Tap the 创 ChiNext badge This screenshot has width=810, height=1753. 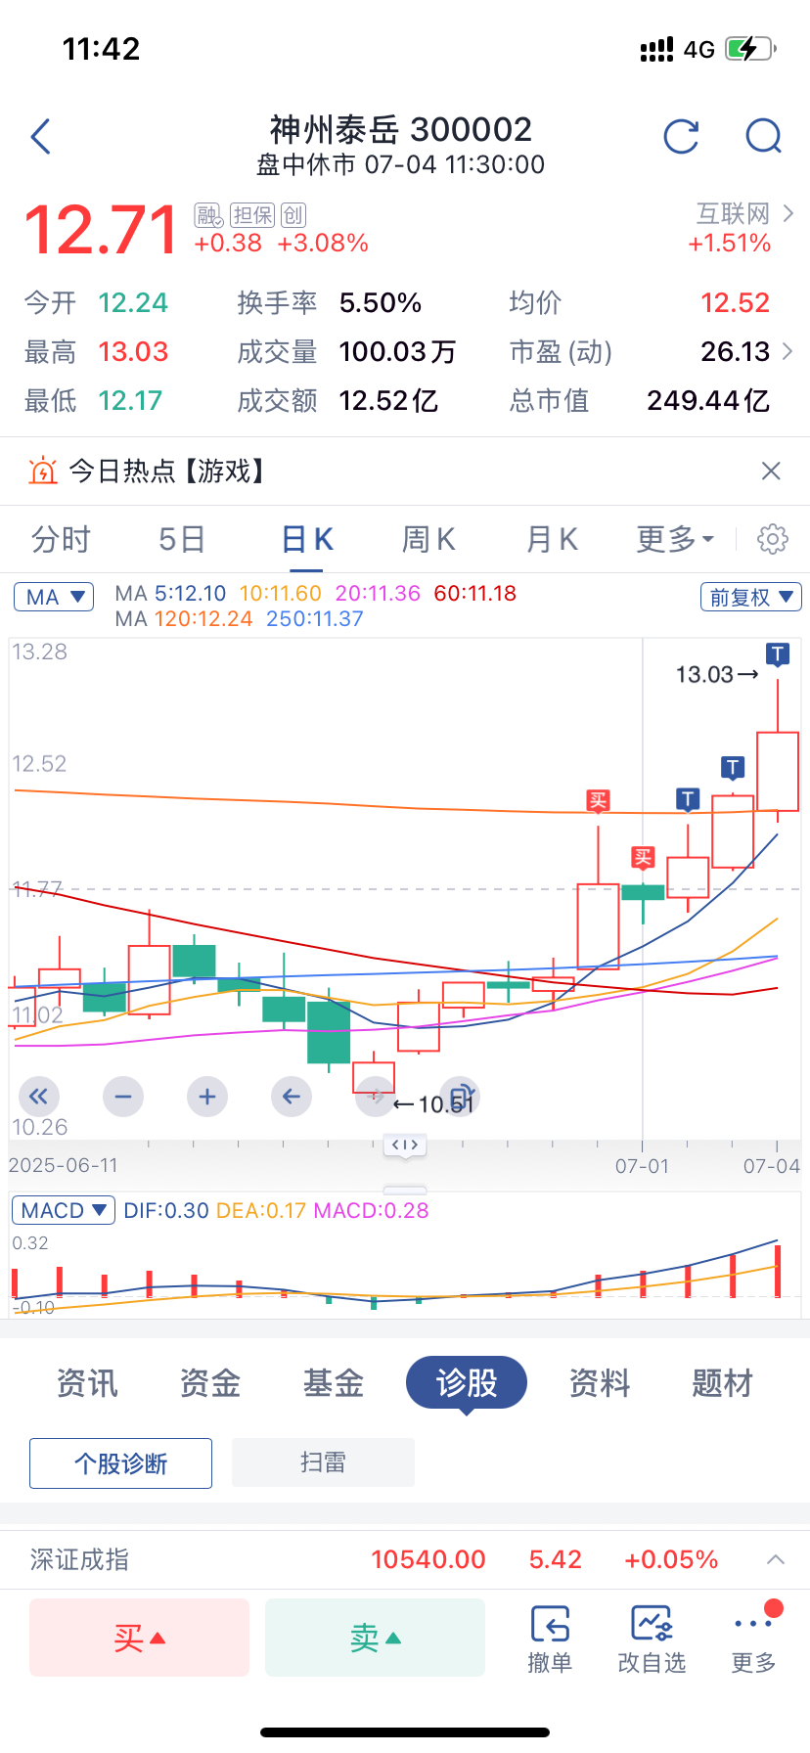click(x=293, y=215)
